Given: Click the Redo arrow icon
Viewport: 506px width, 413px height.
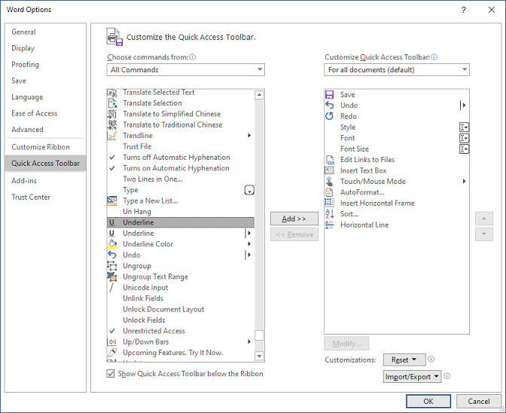Looking at the screenshot, I should [329, 116].
